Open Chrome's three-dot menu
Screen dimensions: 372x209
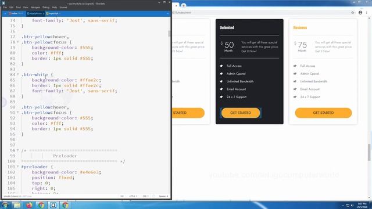click(367, 13)
